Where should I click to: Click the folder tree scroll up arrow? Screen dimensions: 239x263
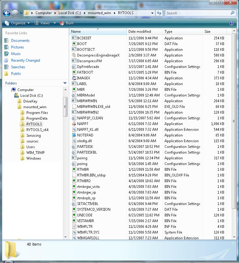pyautogui.click(x=65, y=90)
